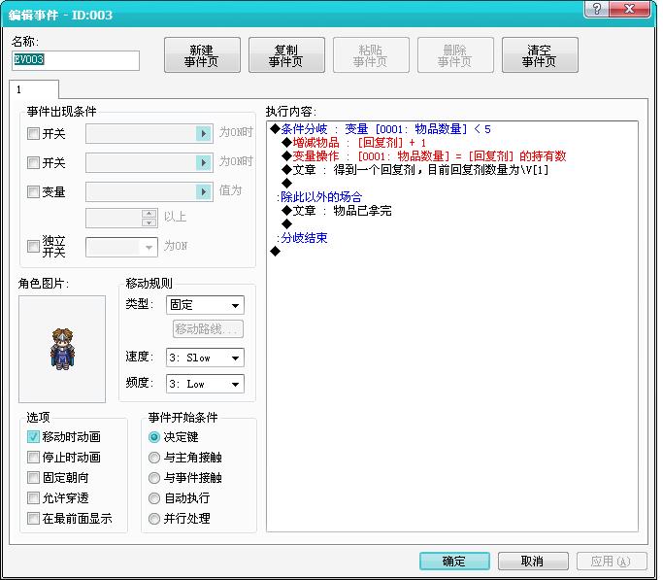
Task: Select the 除此以外的场合 else line
Action: coord(319,196)
